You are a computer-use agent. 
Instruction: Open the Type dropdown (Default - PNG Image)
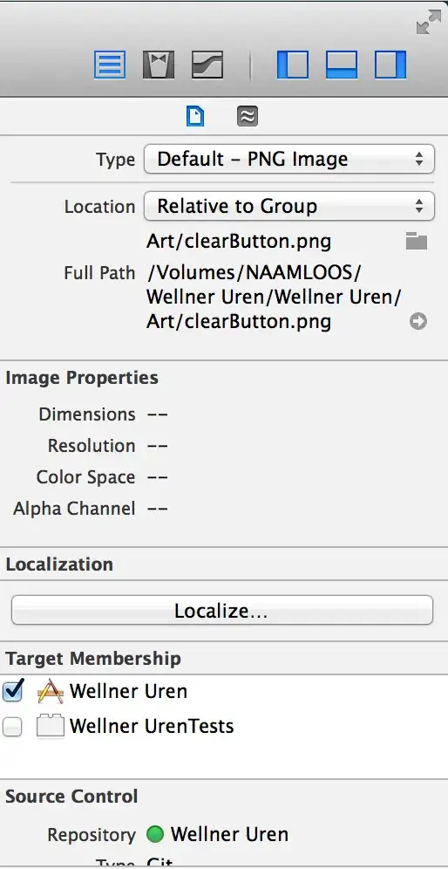pyautogui.click(x=289, y=160)
